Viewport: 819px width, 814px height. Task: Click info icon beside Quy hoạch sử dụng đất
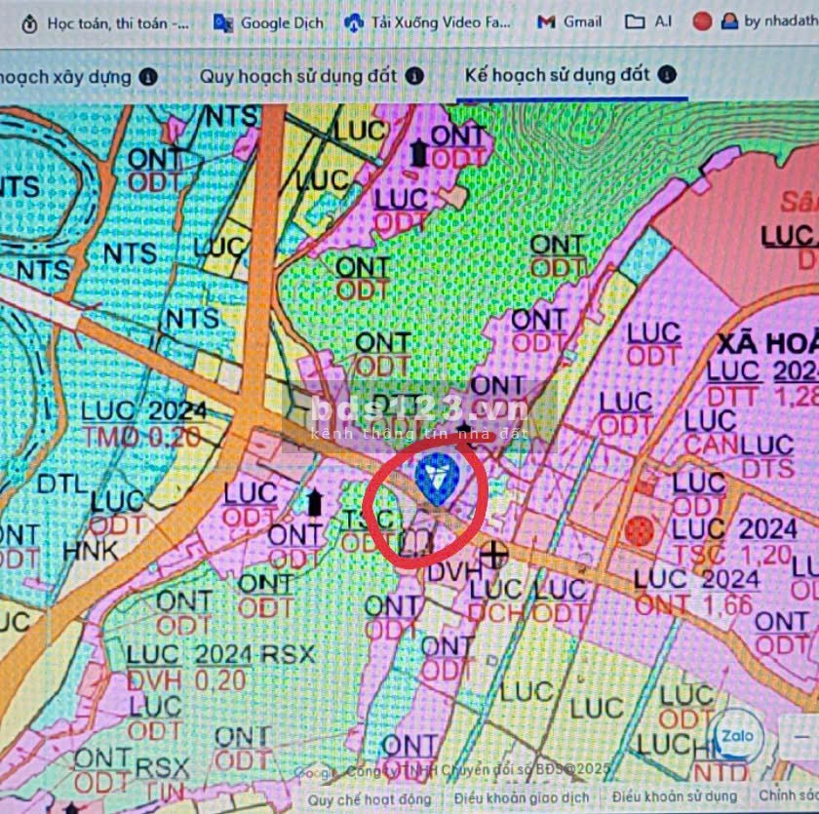tap(414, 76)
